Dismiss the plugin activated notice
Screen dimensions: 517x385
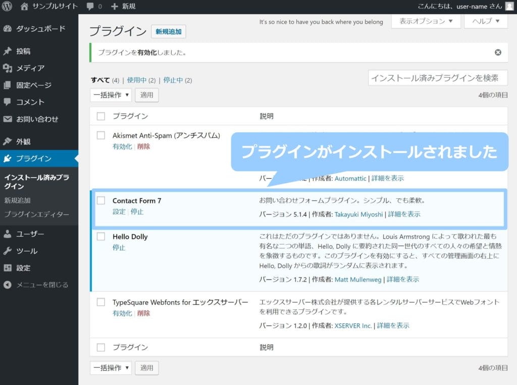[x=498, y=52]
